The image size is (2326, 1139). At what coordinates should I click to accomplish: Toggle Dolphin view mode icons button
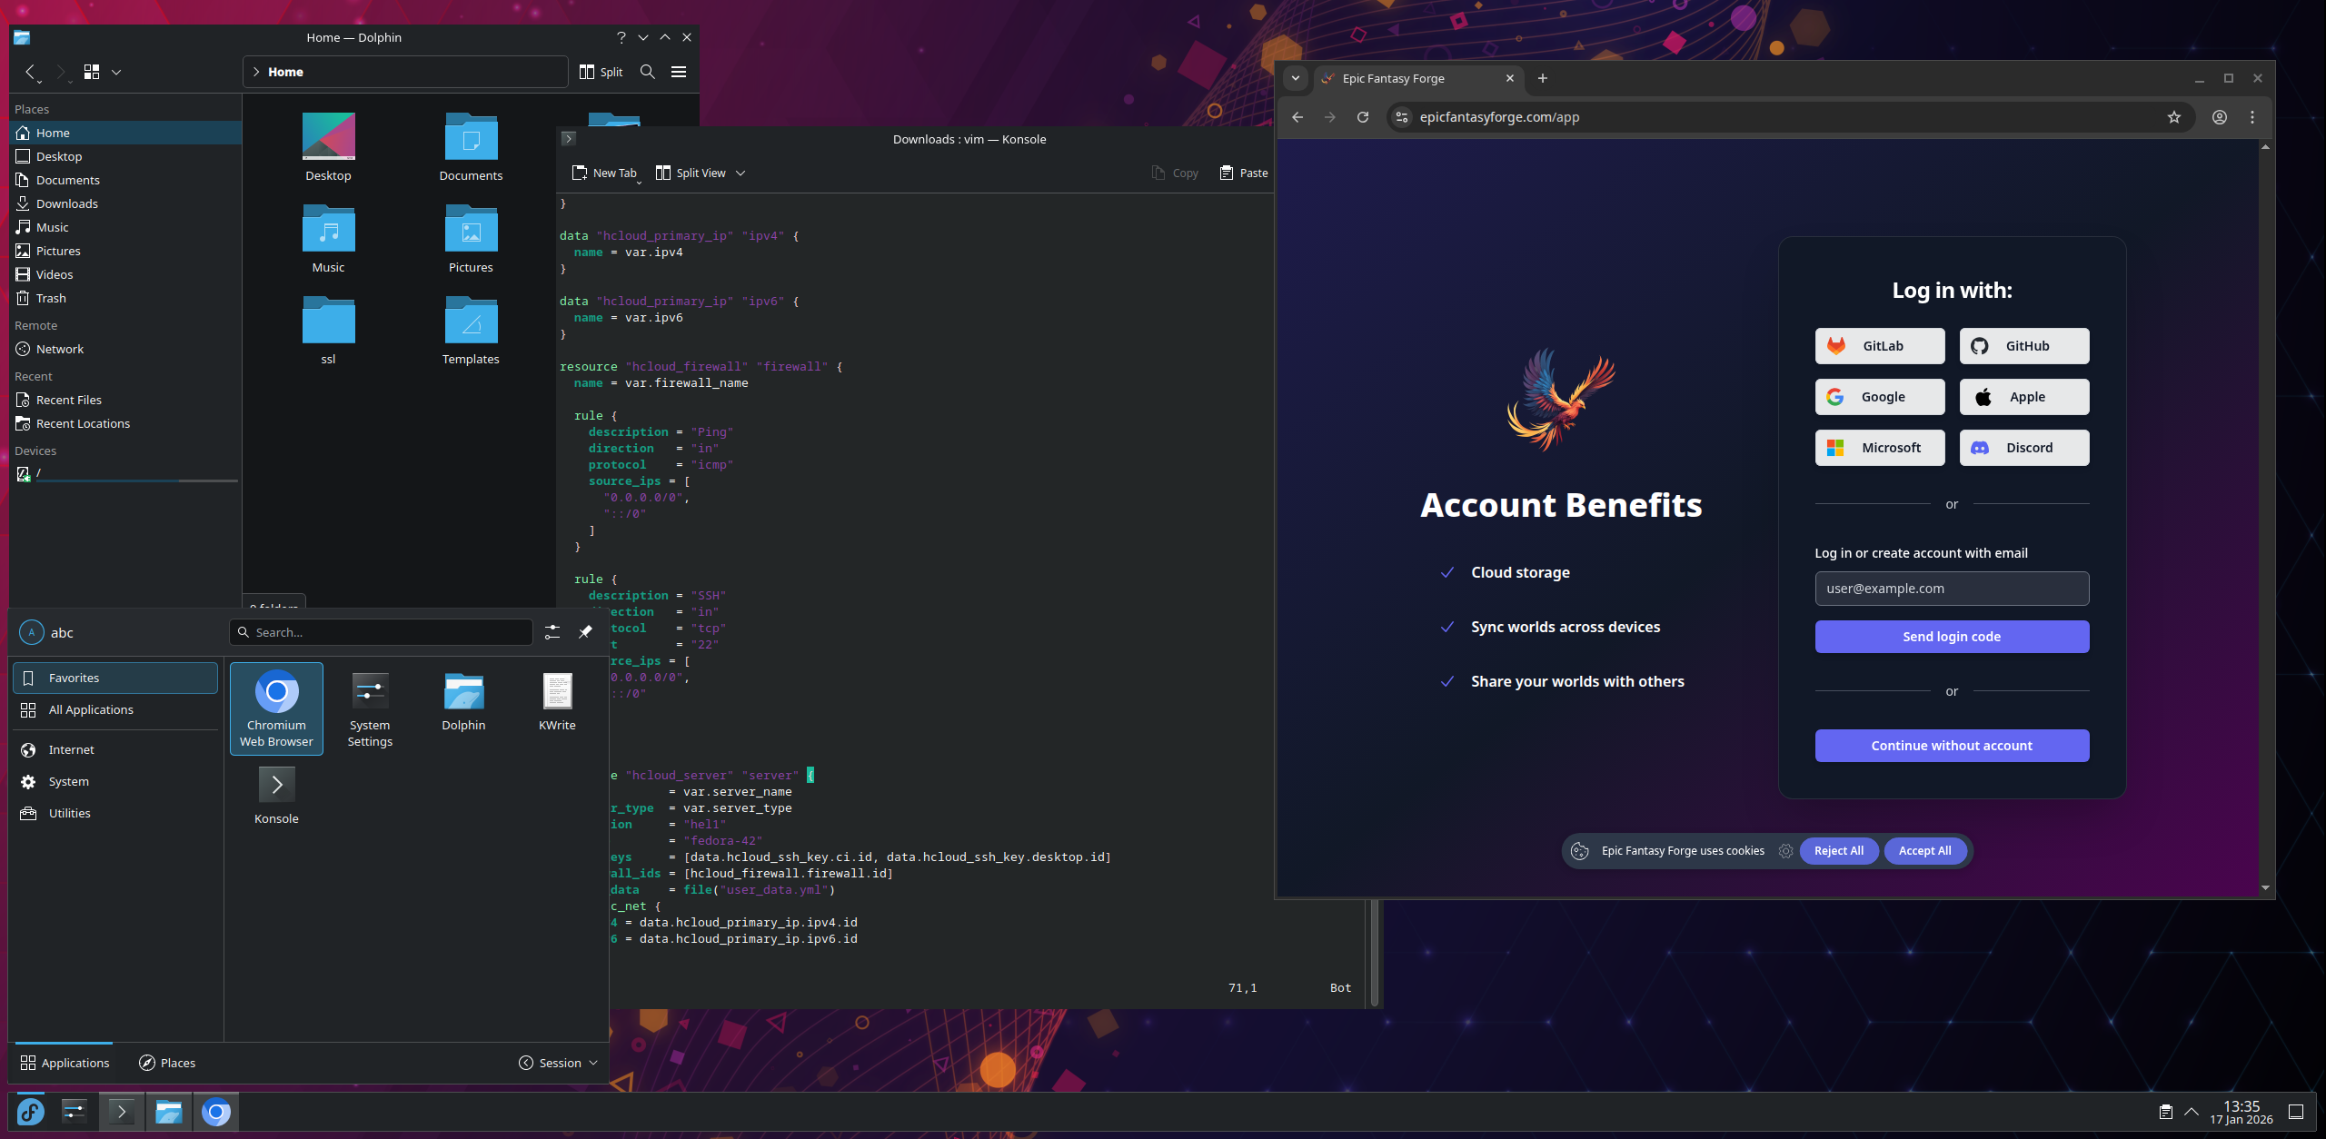[x=92, y=72]
